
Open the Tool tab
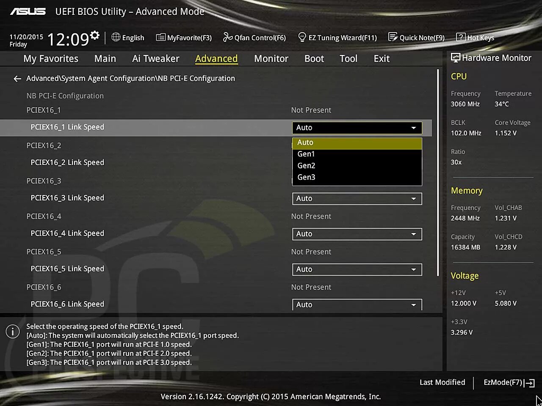[348, 59]
